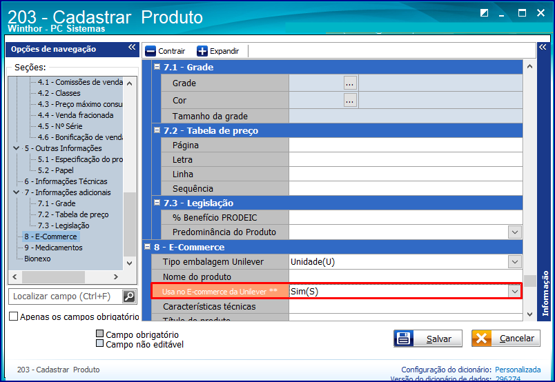Click the Cancelar X icon
This screenshot has width=555, height=382.
point(481,339)
